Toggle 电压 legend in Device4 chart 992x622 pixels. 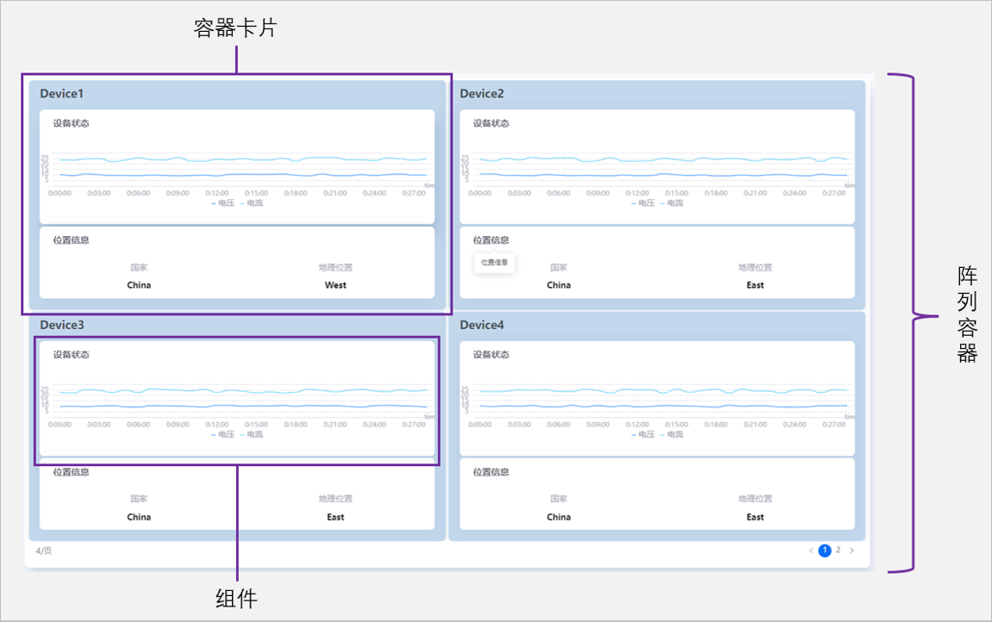coord(643,434)
